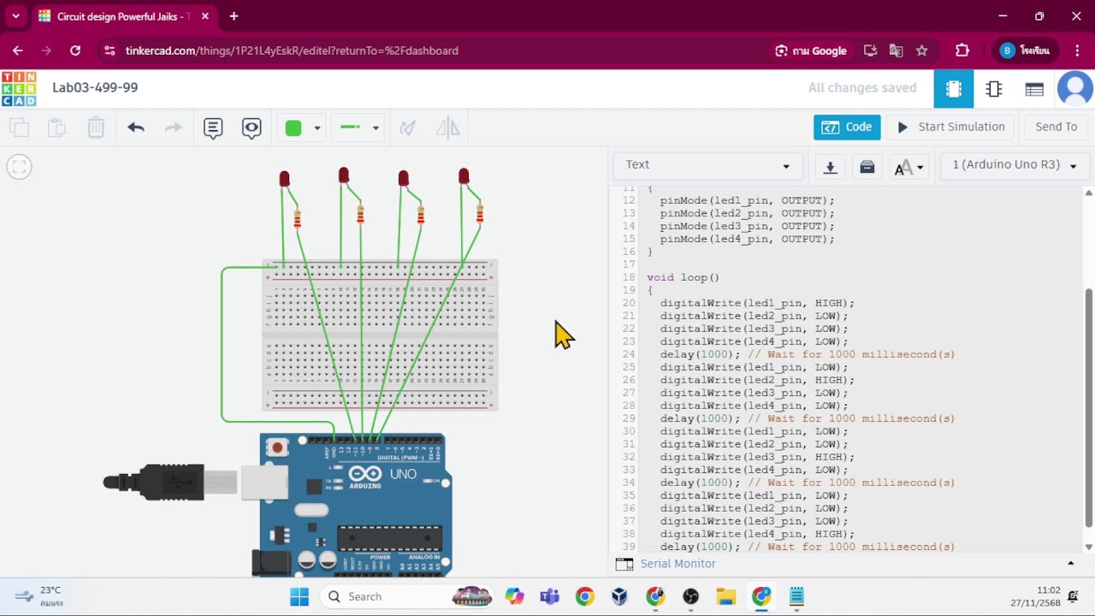Bookmark this page star icon

point(922,50)
